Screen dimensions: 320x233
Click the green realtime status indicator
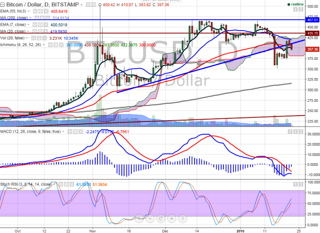pyautogui.click(x=296, y=4)
